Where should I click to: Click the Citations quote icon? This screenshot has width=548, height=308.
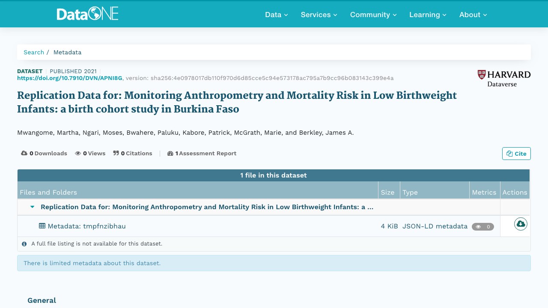point(116,153)
